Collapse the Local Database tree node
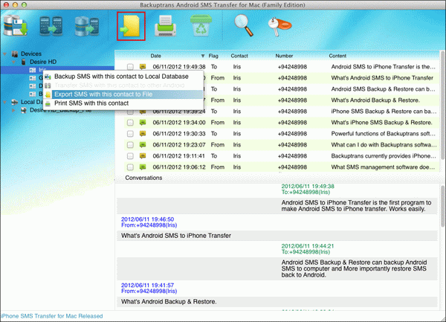446x322 pixels. click(5, 102)
